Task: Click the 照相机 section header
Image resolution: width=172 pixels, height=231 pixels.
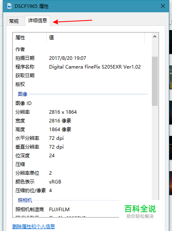Action: 25,200
